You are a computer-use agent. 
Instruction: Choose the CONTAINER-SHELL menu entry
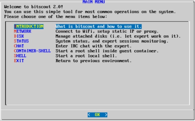coord(32,51)
